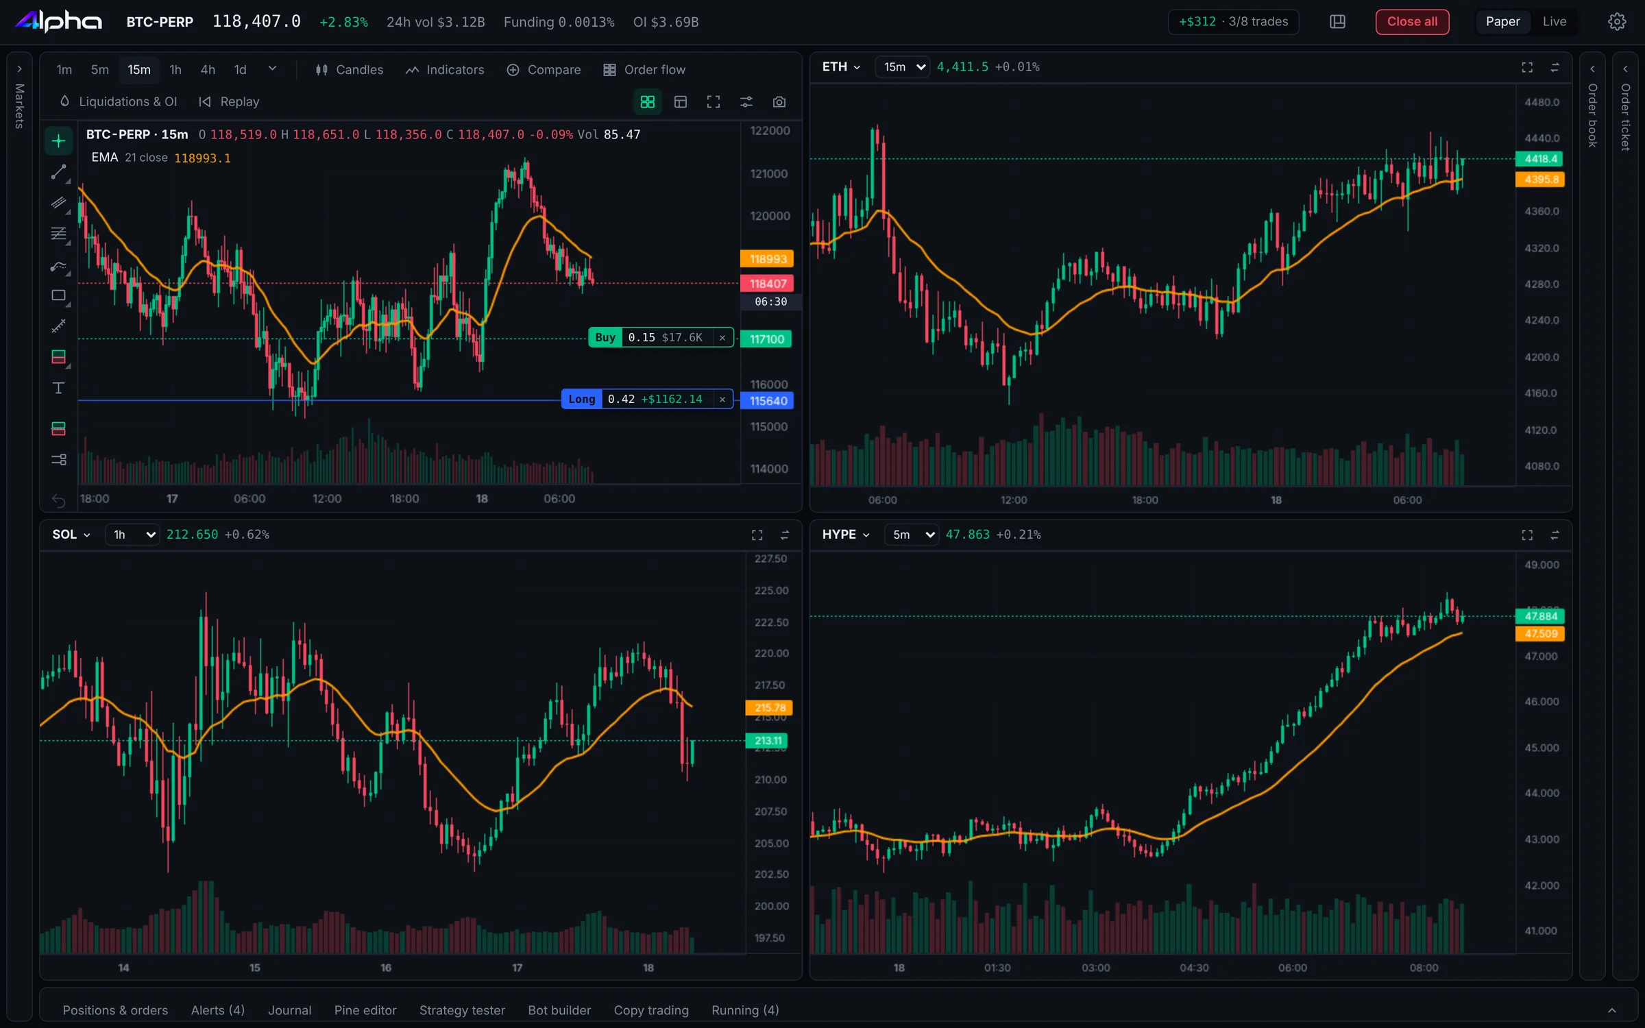Select the text annotation tool
This screenshot has height=1028, width=1645.
point(58,389)
